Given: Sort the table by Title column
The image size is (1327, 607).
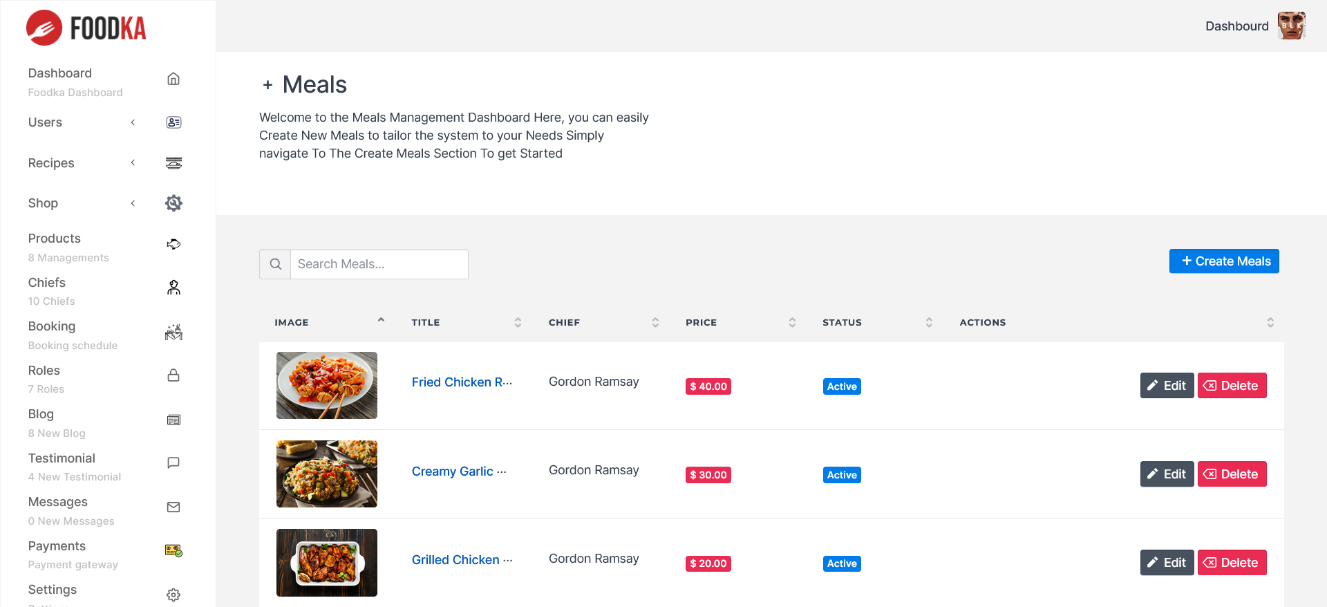Looking at the screenshot, I should point(518,322).
